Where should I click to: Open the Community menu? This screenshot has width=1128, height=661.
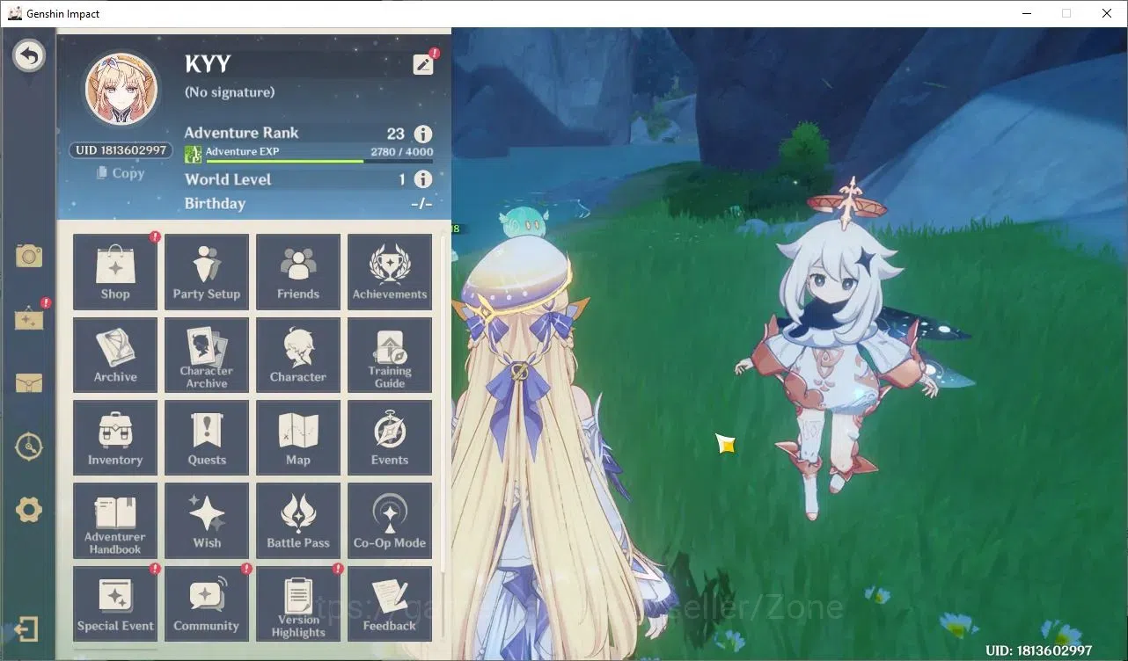click(x=207, y=603)
